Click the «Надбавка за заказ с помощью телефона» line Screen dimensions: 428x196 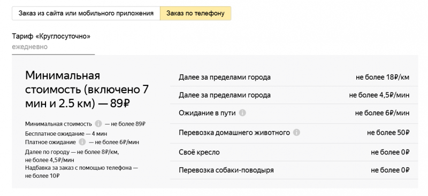82,172
